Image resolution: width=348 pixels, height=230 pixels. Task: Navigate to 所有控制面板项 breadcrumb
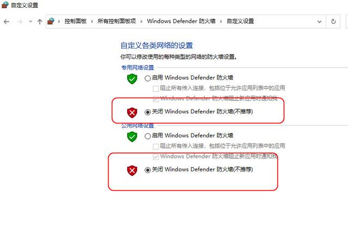coord(117,21)
